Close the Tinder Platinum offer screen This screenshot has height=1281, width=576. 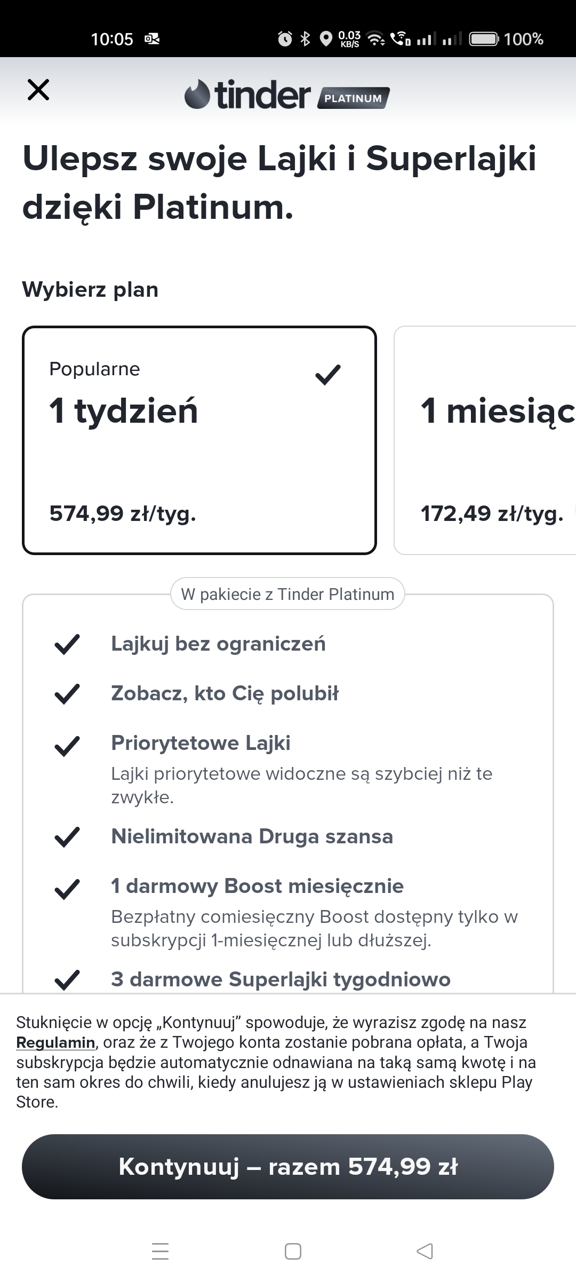pos(38,90)
